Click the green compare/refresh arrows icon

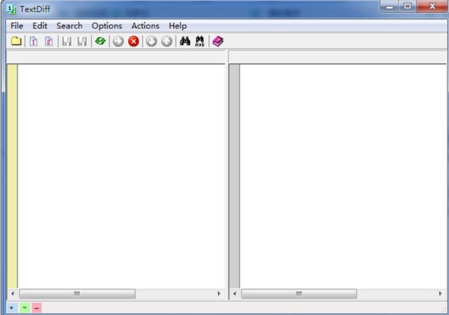coord(100,41)
